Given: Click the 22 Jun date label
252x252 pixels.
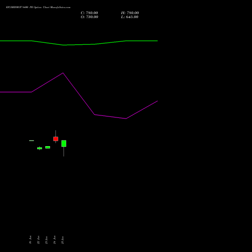Looking at the screenshot, I should (x=38, y=240).
